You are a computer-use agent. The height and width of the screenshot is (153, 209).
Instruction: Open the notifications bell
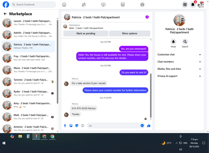(193, 5)
